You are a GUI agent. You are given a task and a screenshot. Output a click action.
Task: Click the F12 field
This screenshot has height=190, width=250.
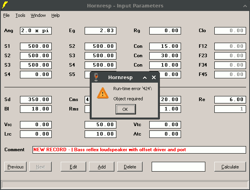(x=230, y=46)
